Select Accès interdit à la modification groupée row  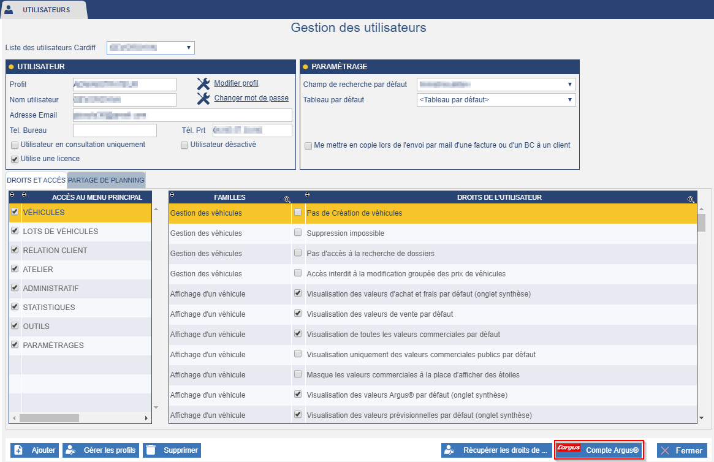pyautogui.click(x=433, y=274)
